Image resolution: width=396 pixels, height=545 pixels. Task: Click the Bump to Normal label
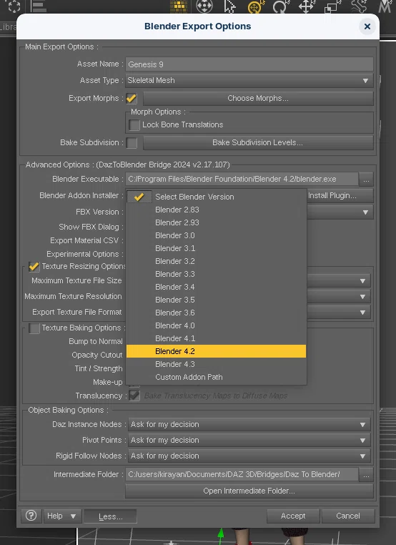[96, 341]
